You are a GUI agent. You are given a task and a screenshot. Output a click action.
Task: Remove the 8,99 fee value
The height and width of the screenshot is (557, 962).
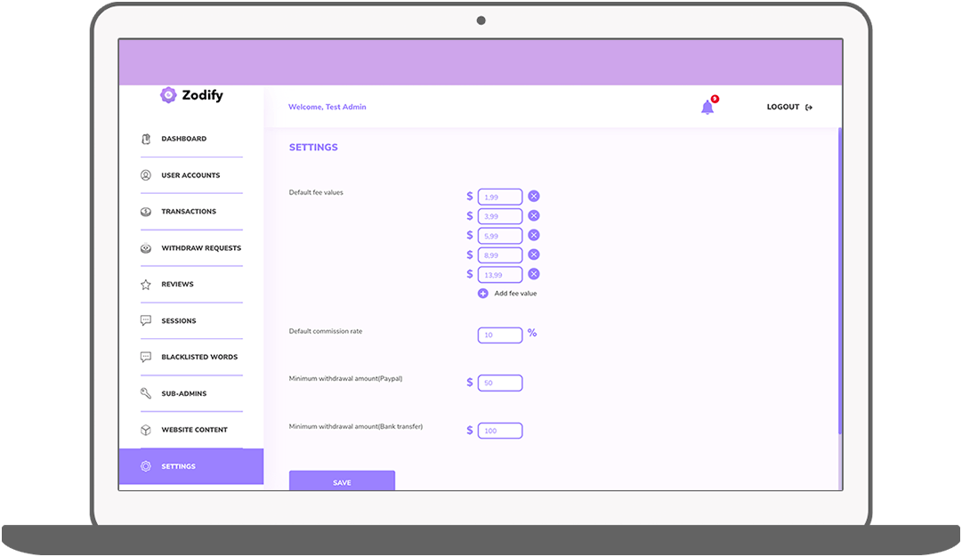point(534,254)
